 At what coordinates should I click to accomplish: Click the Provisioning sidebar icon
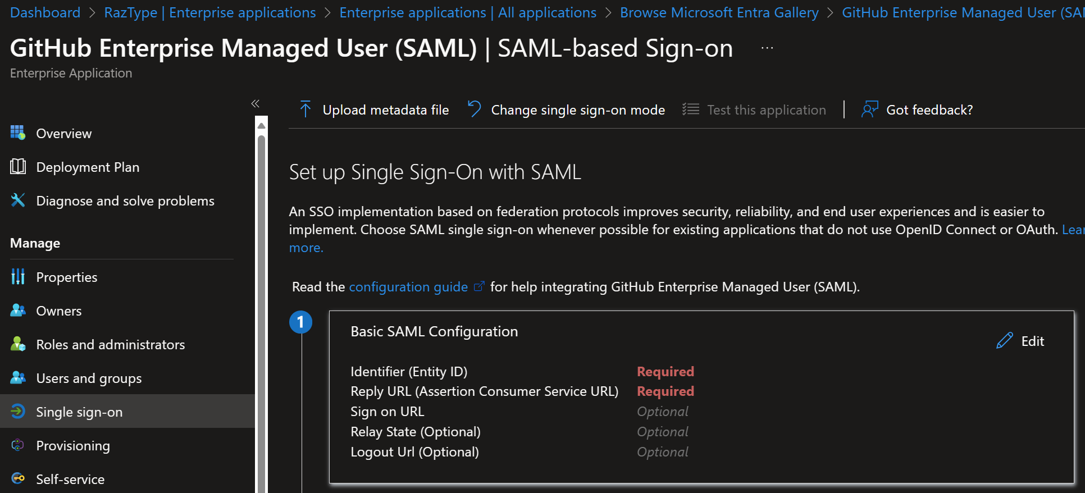(18, 445)
